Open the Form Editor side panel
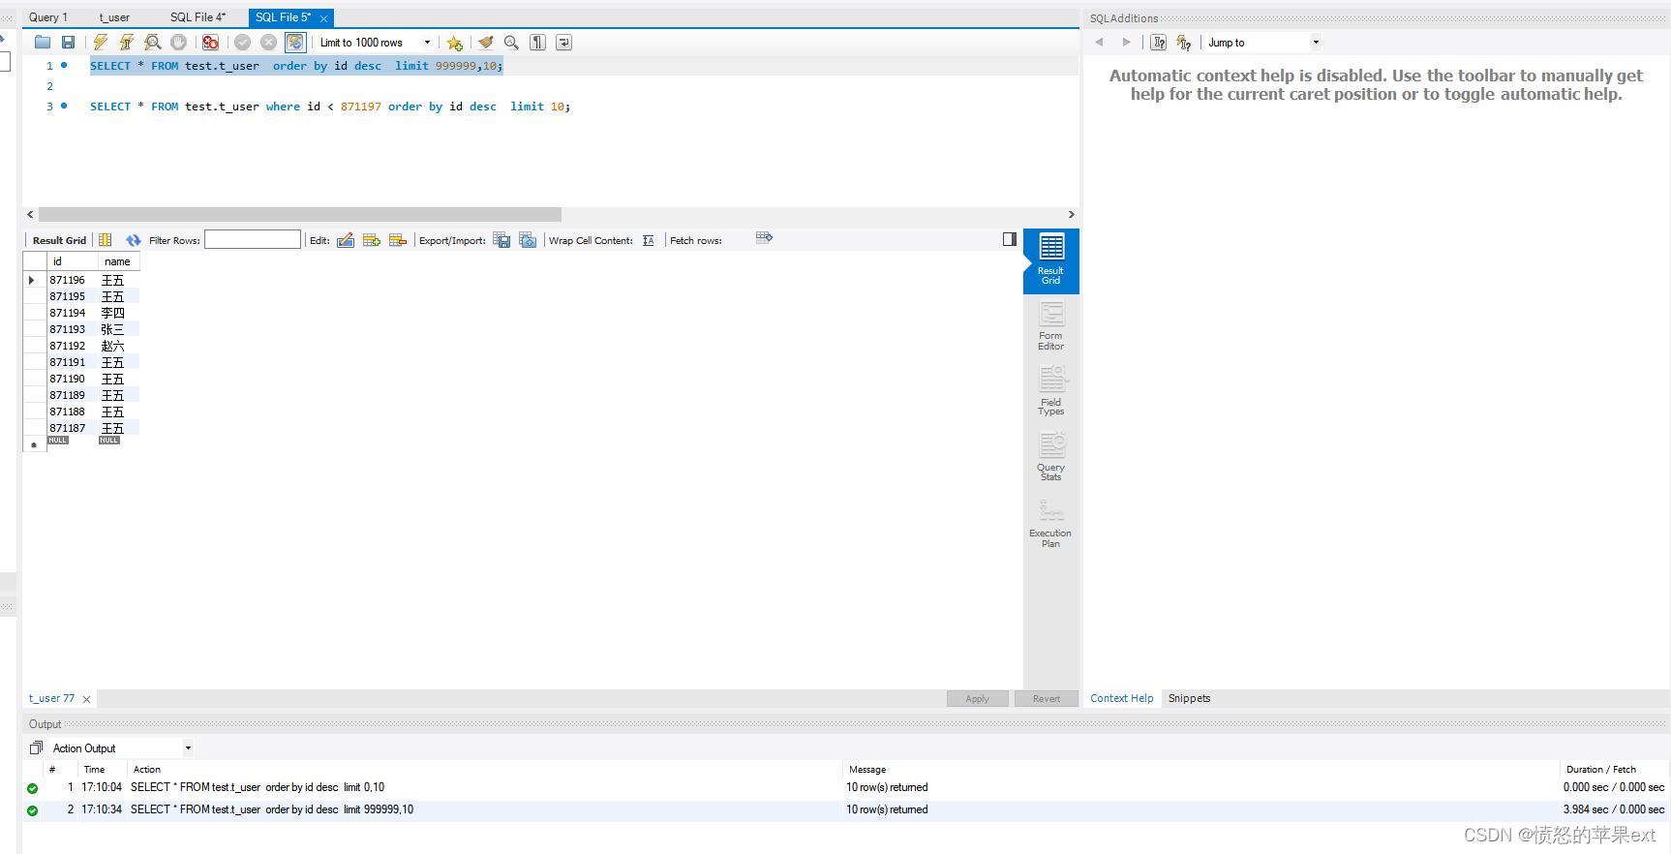This screenshot has width=1671, height=854. coord(1051,326)
